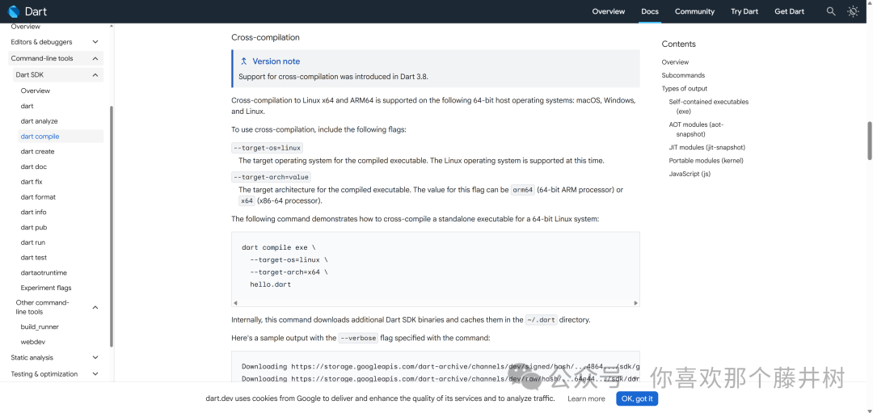
Task: Collapse the Dart SDK subsection
Action: point(95,74)
